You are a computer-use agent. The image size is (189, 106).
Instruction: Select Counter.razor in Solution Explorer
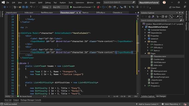click(x=159, y=59)
